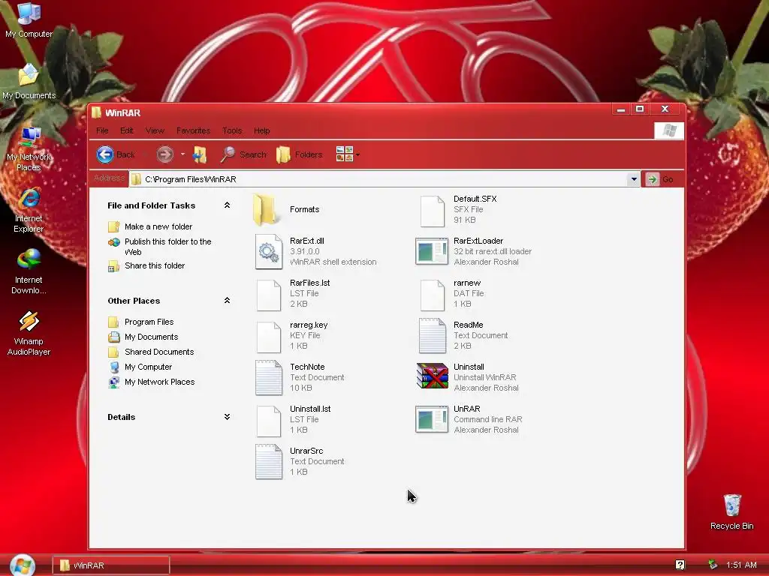Open the Edit menu

coord(126,130)
